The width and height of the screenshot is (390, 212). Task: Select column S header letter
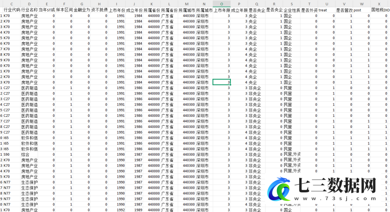[x=292, y=4]
